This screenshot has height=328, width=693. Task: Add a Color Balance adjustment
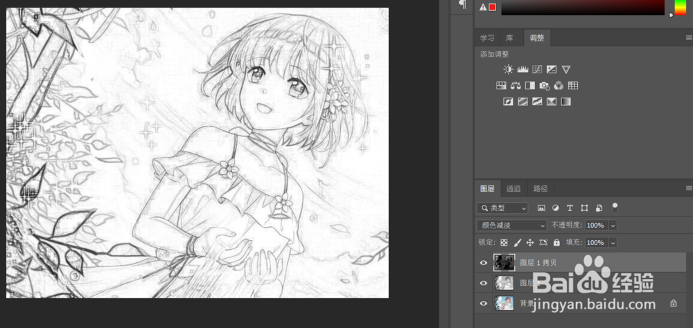[516, 86]
